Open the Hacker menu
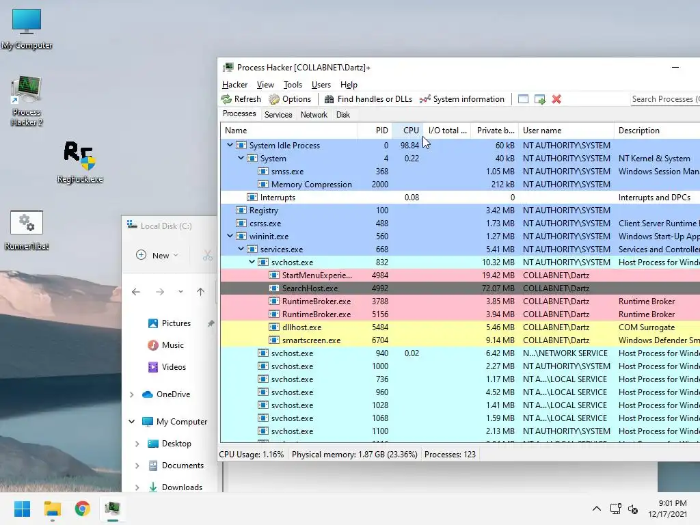The height and width of the screenshot is (525, 700). (235, 85)
